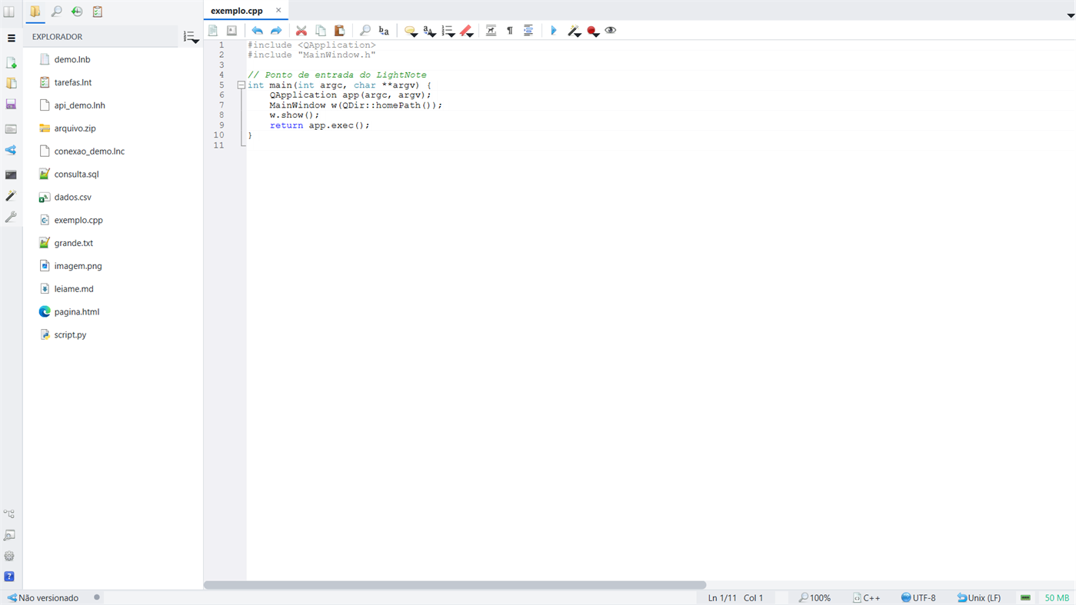Click the find-in-window icon in sidebar

pos(9,535)
